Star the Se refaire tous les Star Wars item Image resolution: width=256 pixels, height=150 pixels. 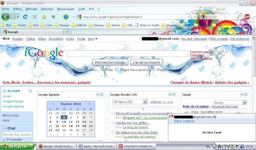pos(113,132)
